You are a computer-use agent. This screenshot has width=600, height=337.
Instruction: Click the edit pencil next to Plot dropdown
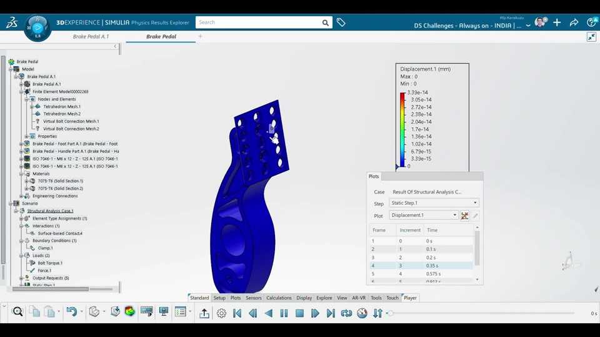475,215
